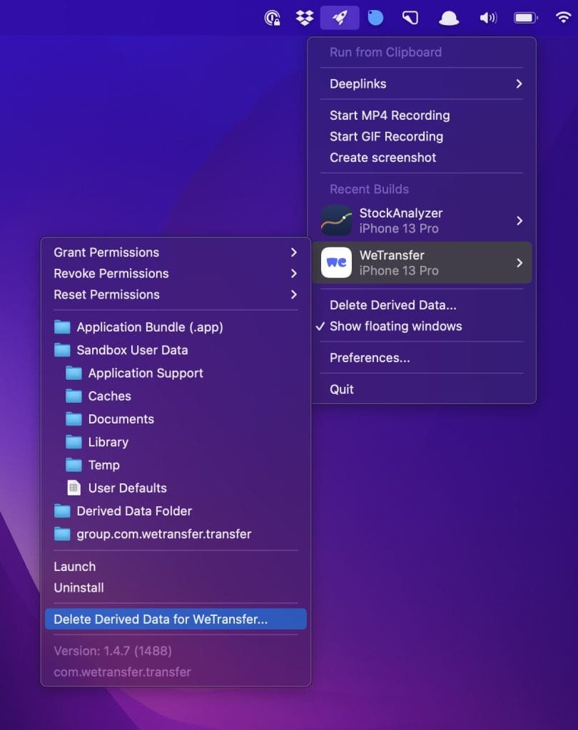The width and height of the screenshot is (578, 730).
Task: Click the Documents folder icon
Action: (73, 419)
